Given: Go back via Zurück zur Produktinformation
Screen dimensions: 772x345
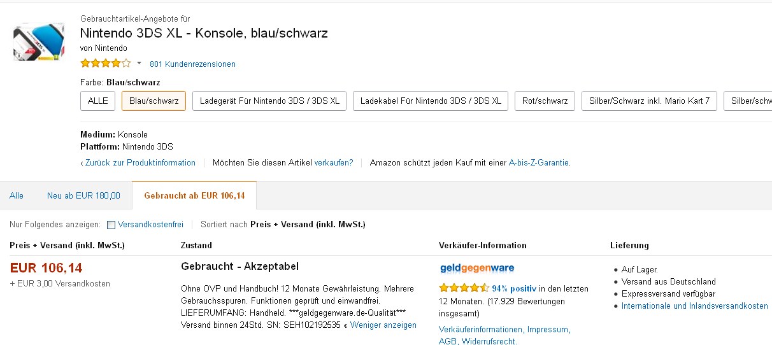Looking at the screenshot, I should 140,163.
